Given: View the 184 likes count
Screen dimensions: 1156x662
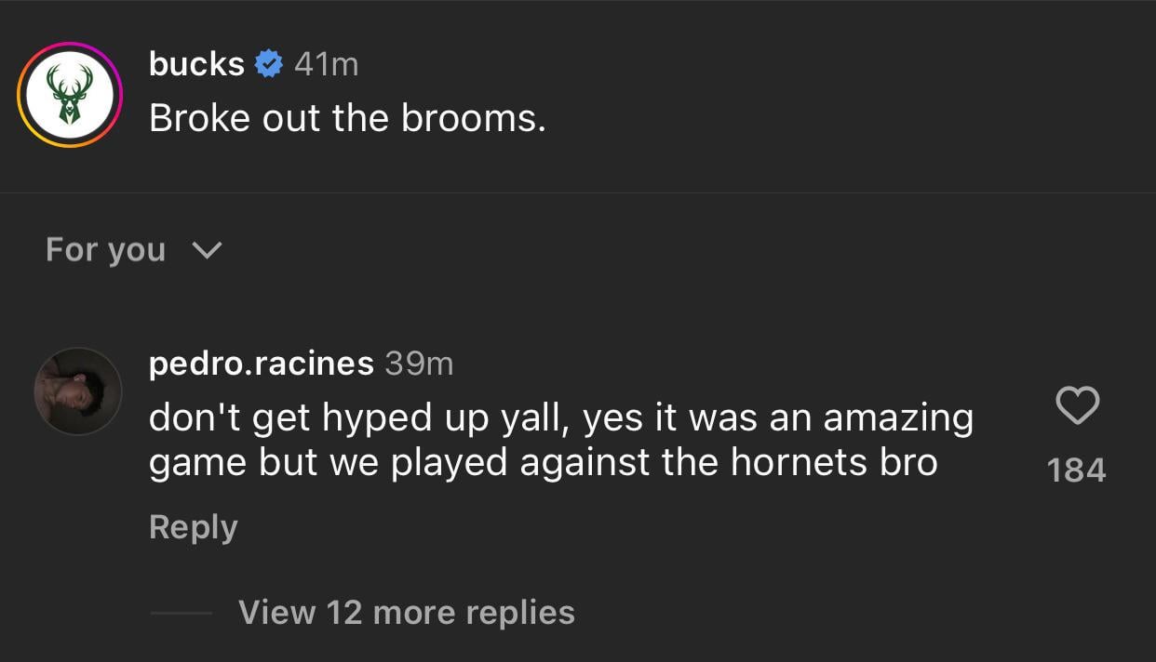Looking at the screenshot, I should [1076, 470].
